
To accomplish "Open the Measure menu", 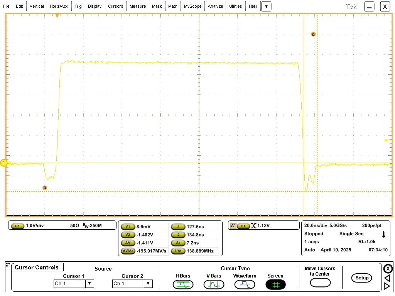I will pyautogui.click(x=138, y=6).
